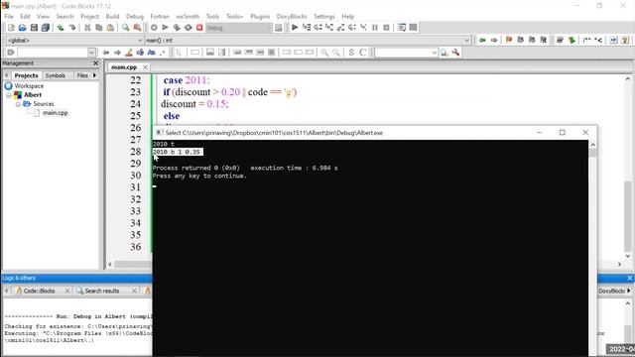Collapse the Sources folder node

[x=18, y=104]
